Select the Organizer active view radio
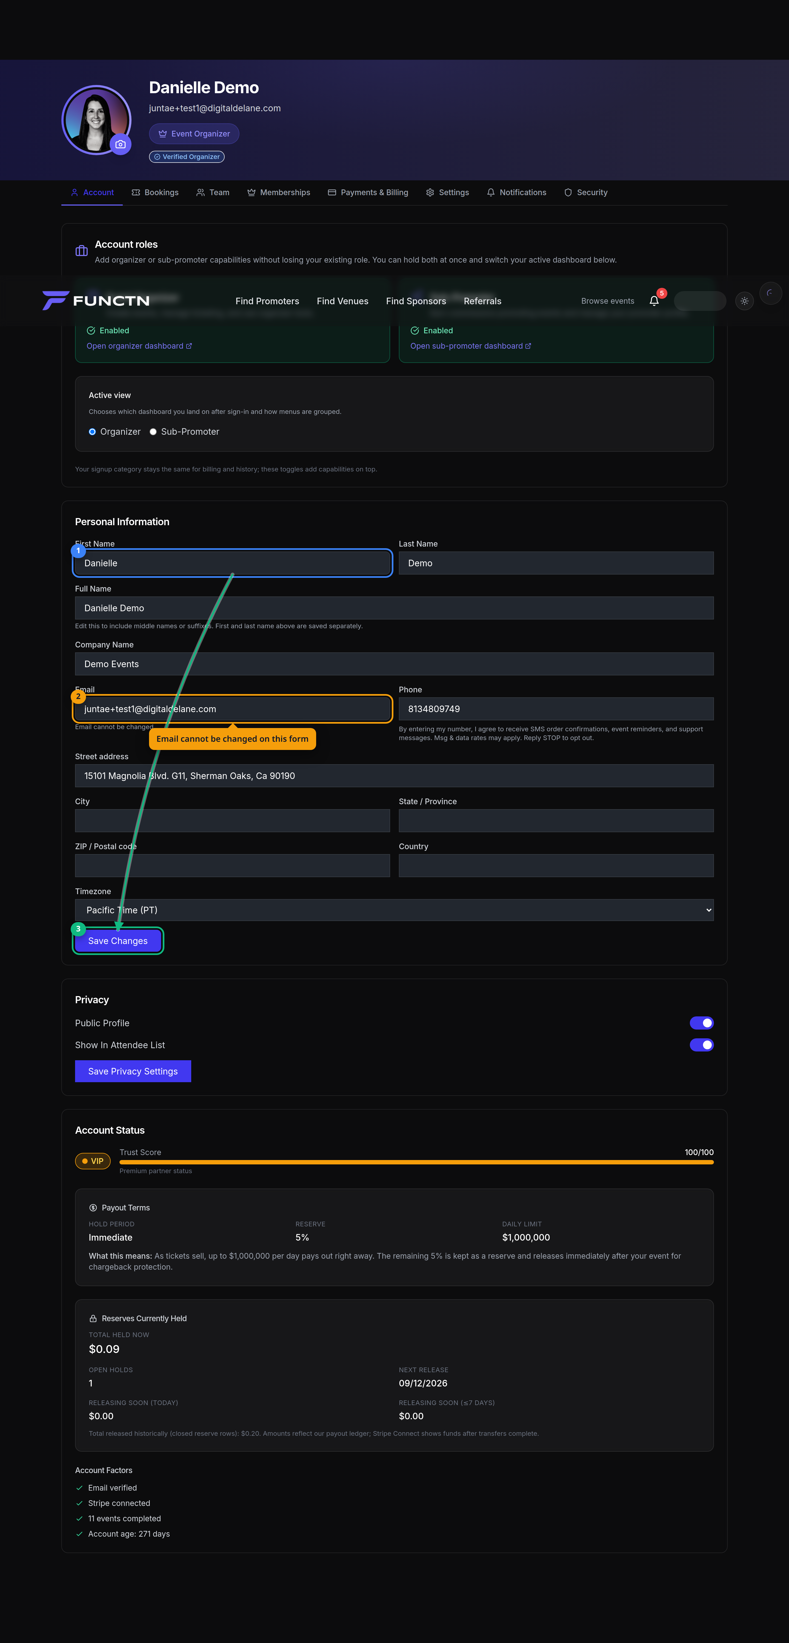 [x=92, y=432]
